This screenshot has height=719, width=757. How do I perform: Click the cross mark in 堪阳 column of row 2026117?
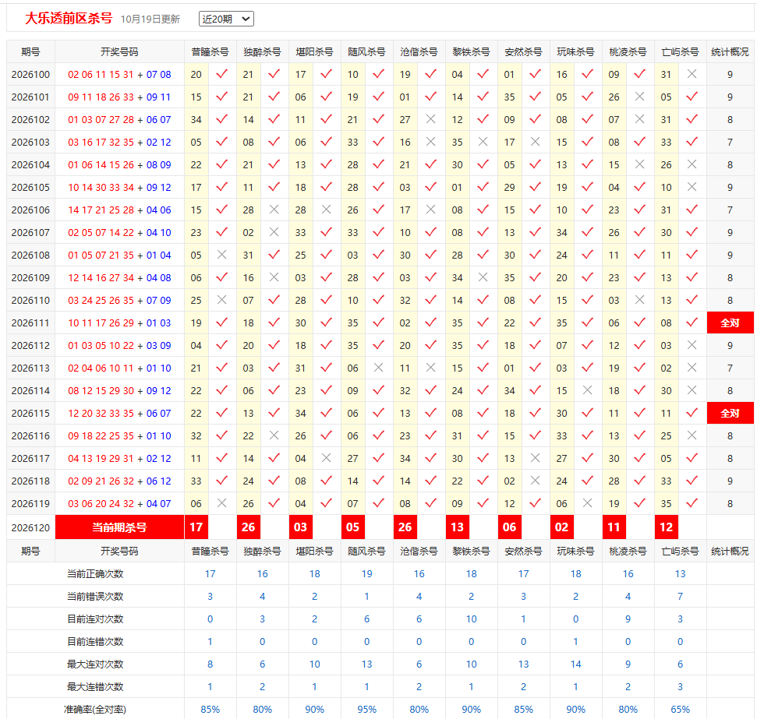tap(327, 457)
